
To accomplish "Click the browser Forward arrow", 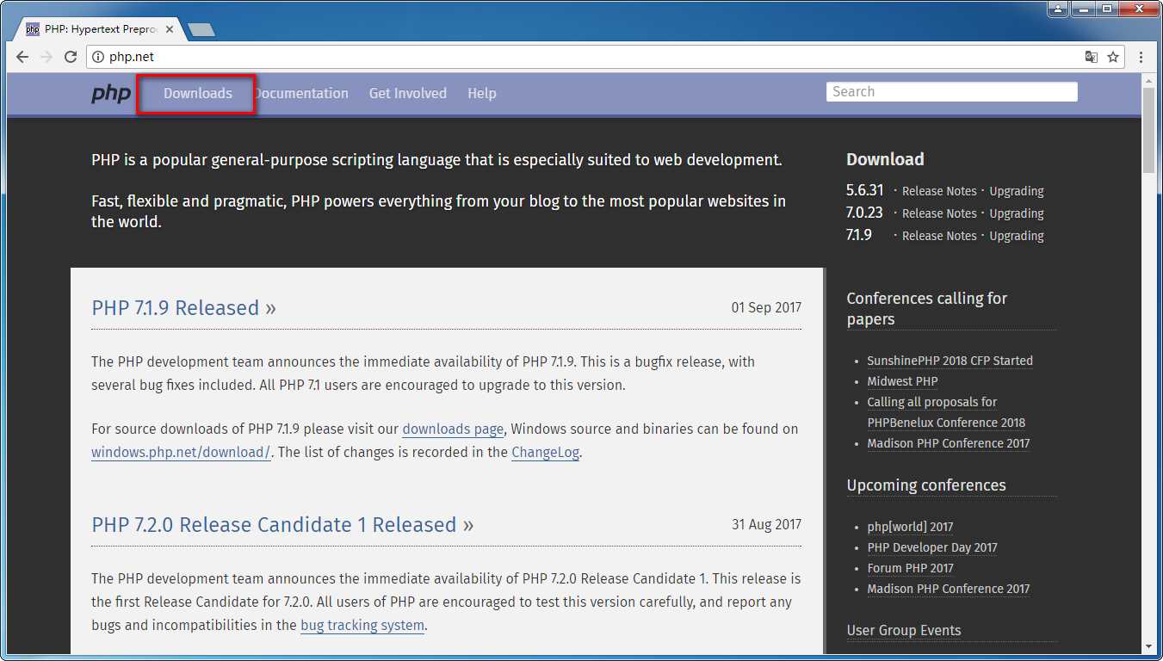I will tap(46, 57).
